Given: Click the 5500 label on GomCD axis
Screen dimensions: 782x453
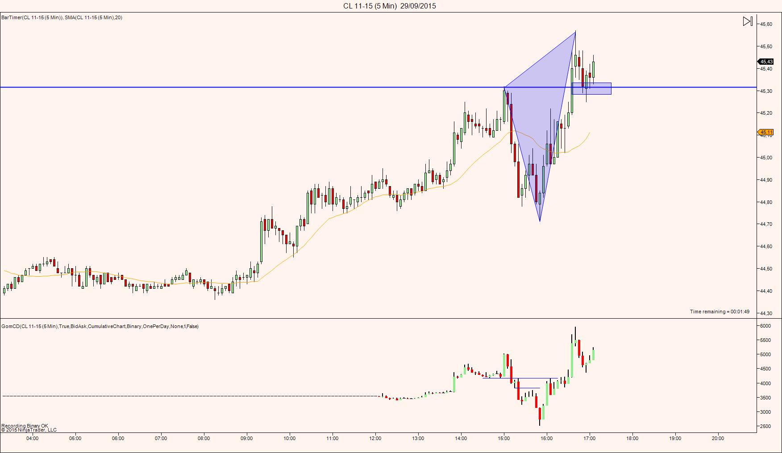Looking at the screenshot, I should point(765,340).
